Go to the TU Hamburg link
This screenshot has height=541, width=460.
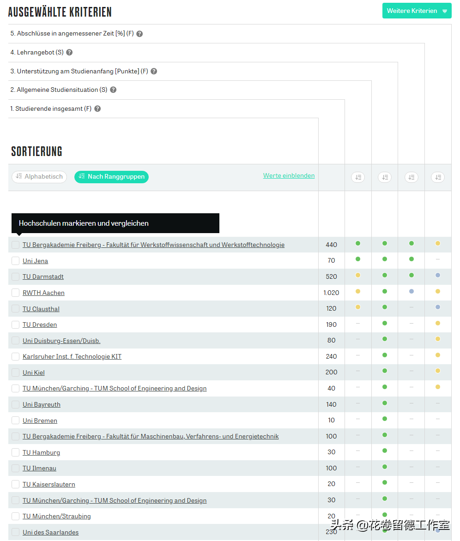(42, 452)
